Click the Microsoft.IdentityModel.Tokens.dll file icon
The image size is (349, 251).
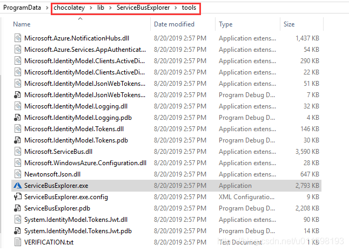pos(18,129)
